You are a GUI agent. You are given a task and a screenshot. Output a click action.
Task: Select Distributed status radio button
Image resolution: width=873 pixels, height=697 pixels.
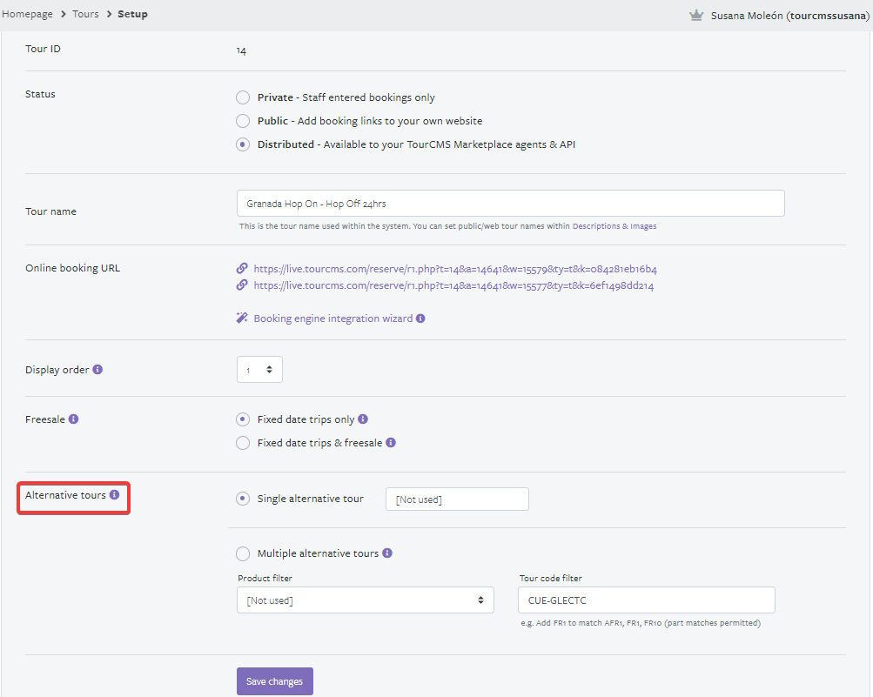243,144
